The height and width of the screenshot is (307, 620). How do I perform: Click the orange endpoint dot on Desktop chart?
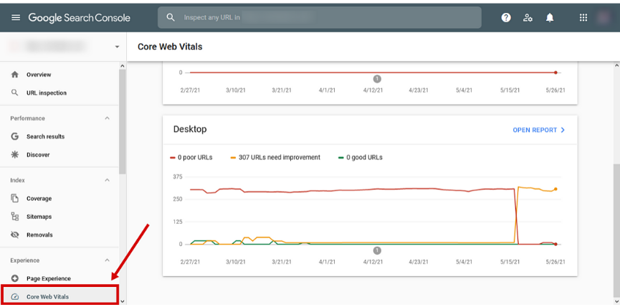point(555,189)
